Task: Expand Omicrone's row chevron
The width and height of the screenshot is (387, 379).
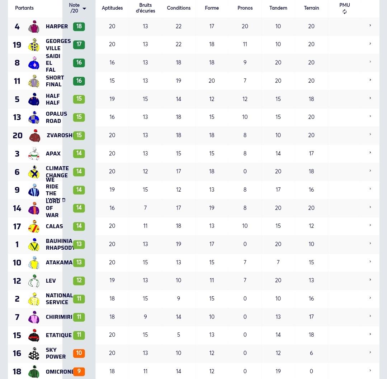Action: coord(370,370)
